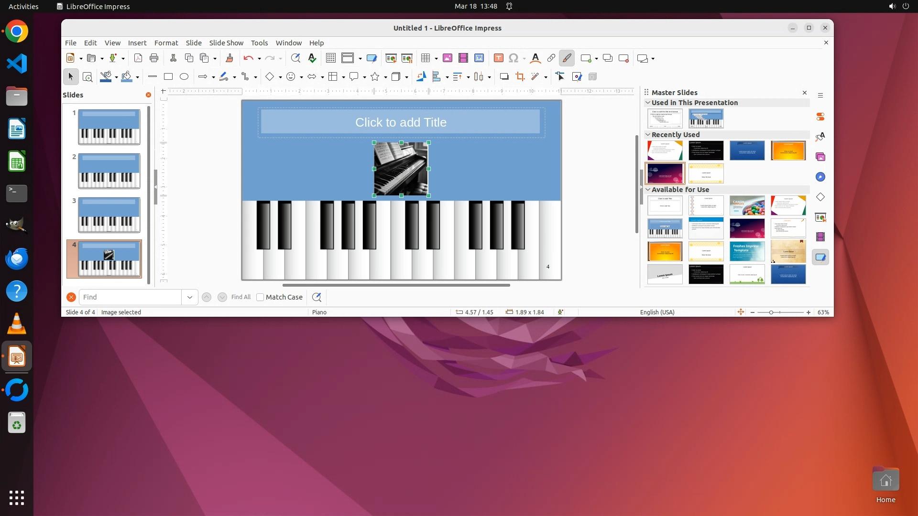Click the Insert Text Box icon
Image resolution: width=918 pixels, height=516 pixels.
pos(498,58)
